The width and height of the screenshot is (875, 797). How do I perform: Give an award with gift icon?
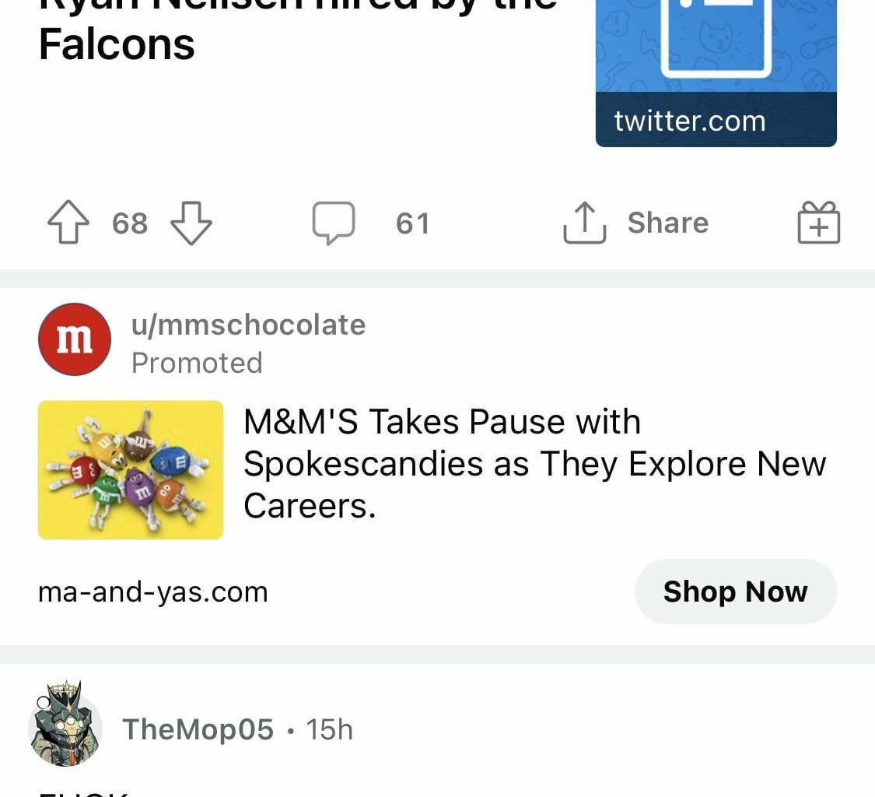tap(818, 223)
